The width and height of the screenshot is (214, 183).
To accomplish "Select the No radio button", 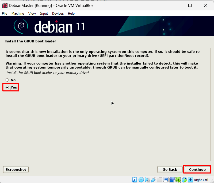I will pos(7,80).
